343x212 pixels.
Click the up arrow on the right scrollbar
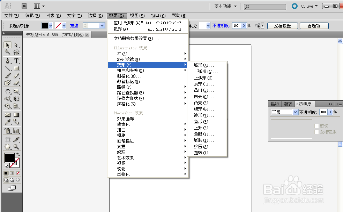click(340, 41)
